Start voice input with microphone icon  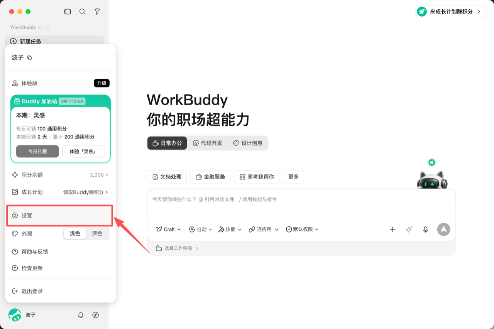coord(426,229)
